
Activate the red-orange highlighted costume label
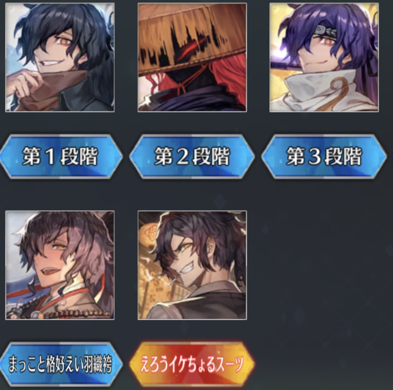(x=192, y=364)
